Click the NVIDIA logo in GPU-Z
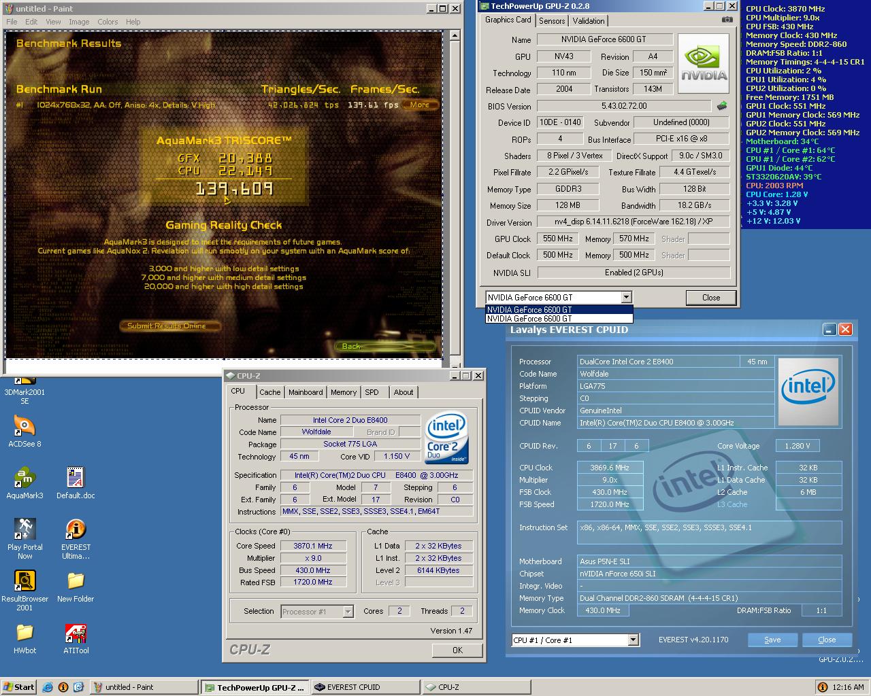Image resolution: width=871 pixels, height=696 pixels. click(x=704, y=64)
